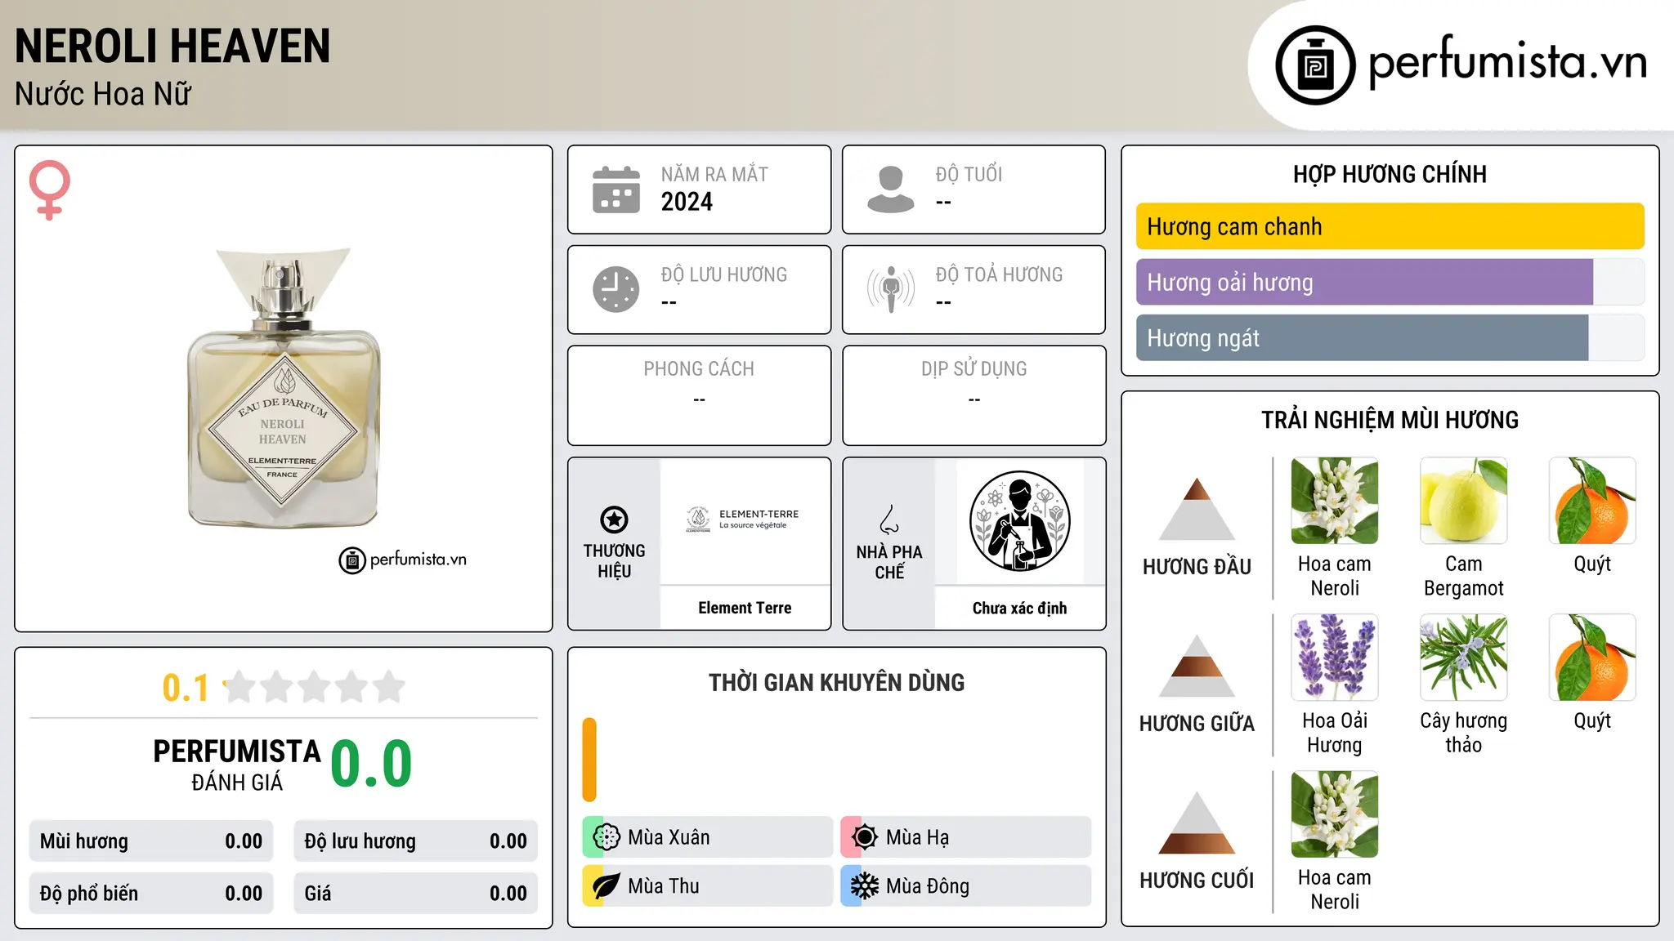The image size is (1674, 941).
Task: Click the clock icon beside Độ lưu hương
Action: click(615, 289)
